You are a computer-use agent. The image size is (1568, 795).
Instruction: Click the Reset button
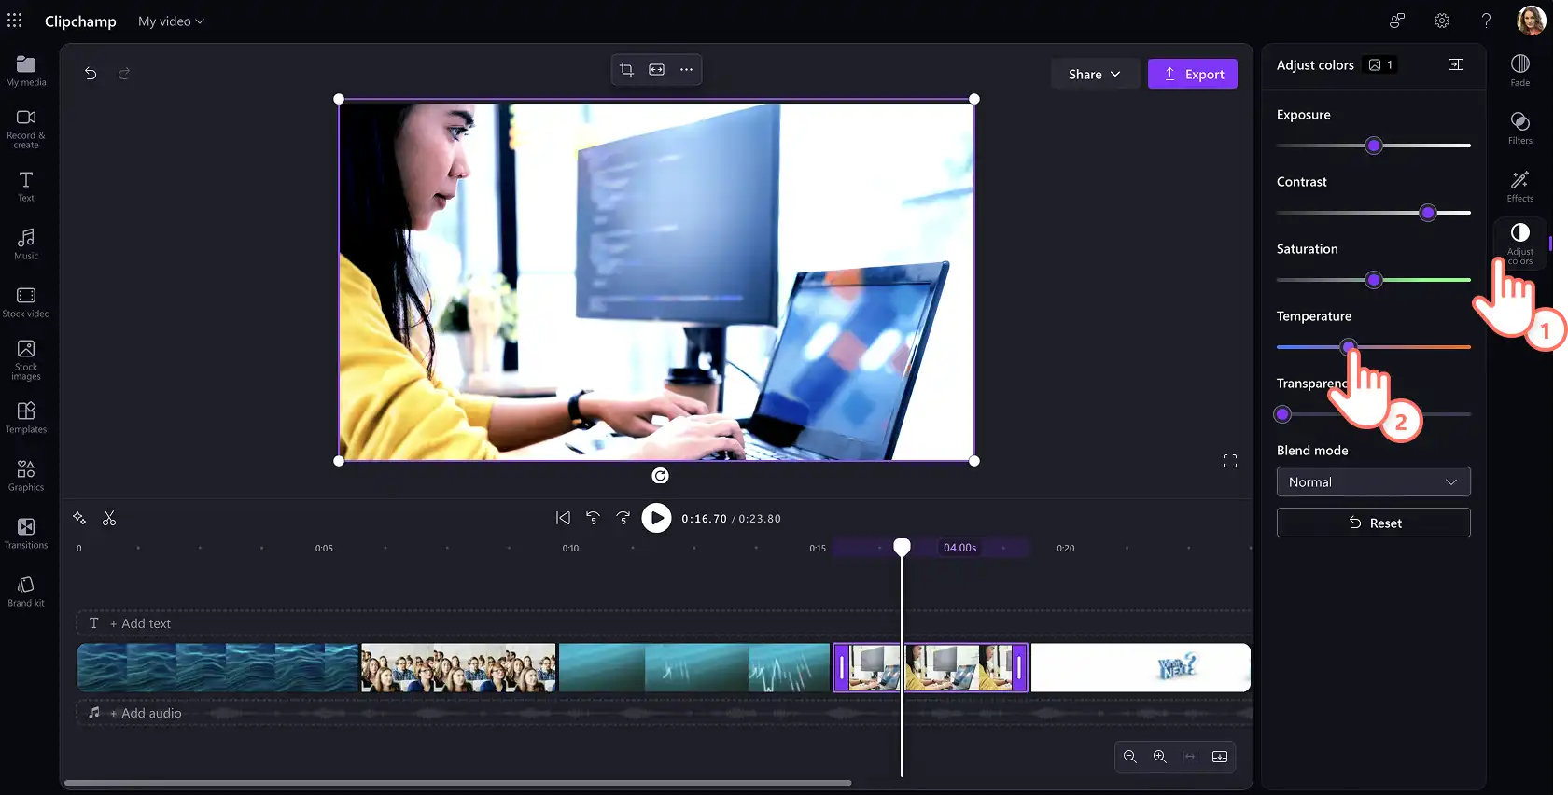coord(1374,523)
